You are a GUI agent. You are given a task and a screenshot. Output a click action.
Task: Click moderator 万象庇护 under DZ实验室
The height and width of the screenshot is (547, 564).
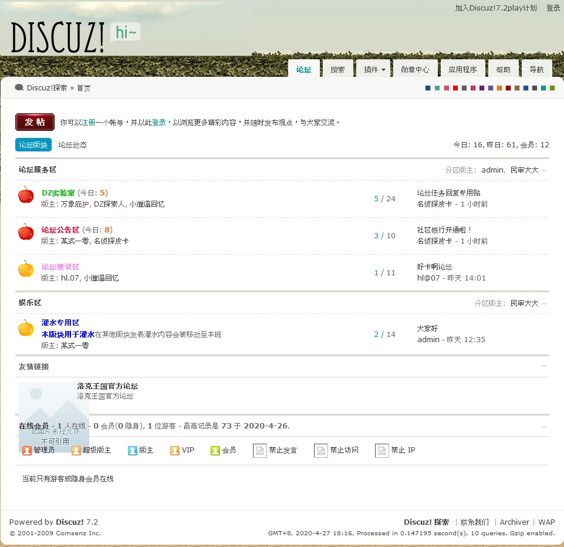pyautogui.click(x=75, y=204)
